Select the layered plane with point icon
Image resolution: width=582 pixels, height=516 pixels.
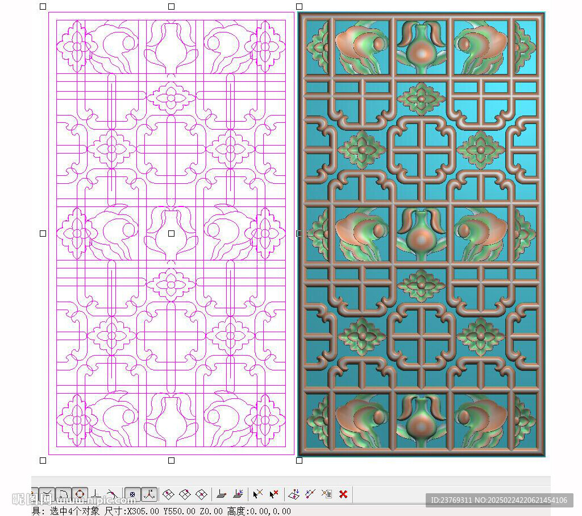click(222, 494)
